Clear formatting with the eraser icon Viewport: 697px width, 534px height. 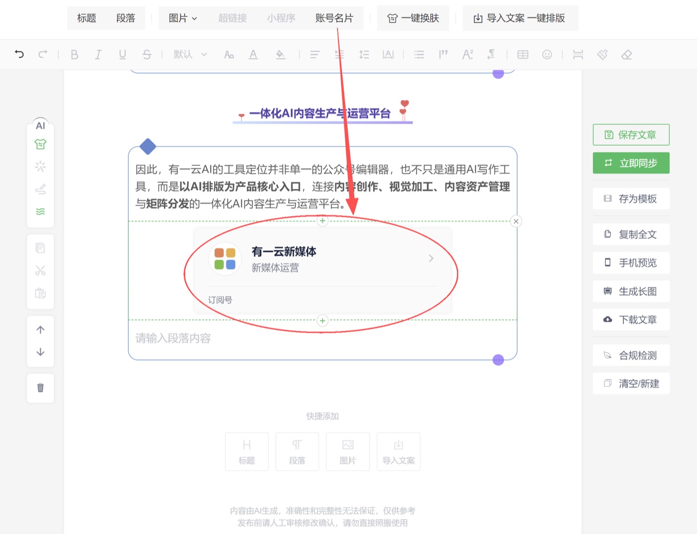coord(627,54)
